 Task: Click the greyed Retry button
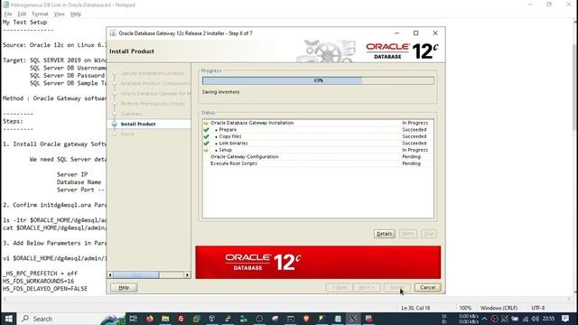407,234
